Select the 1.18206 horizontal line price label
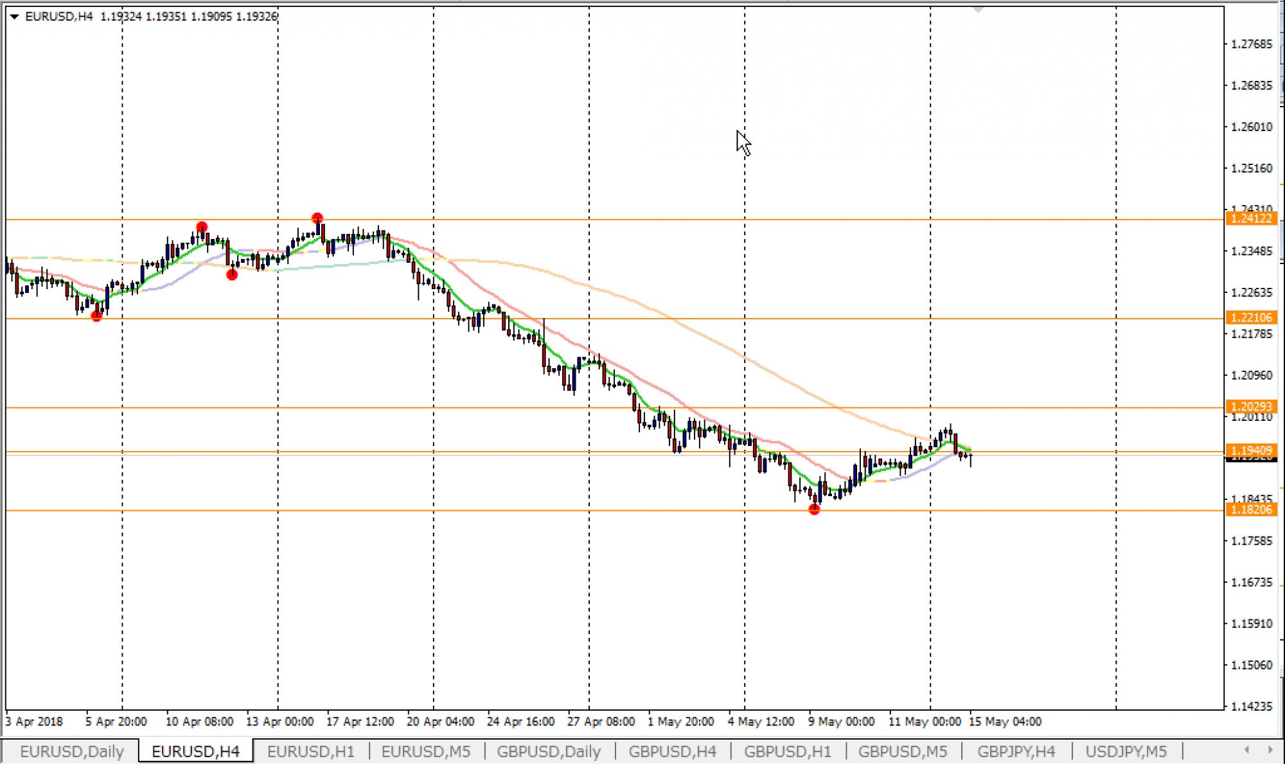This screenshot has height=764, width=1285. pos(1252,510)
